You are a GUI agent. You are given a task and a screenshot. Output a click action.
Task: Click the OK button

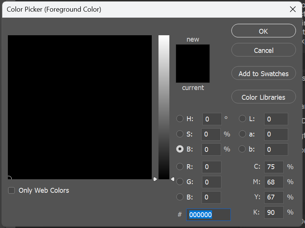click(x=263, y=31)
